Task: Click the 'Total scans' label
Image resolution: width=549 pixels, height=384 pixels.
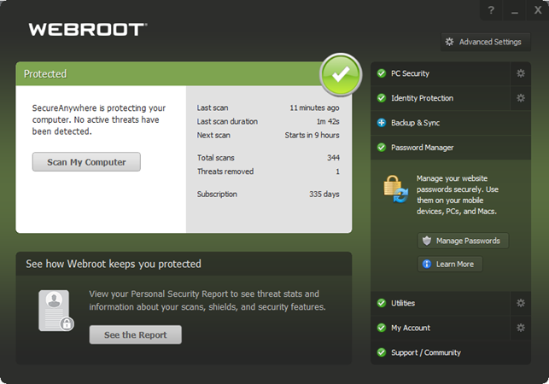Action: (216, 158)
